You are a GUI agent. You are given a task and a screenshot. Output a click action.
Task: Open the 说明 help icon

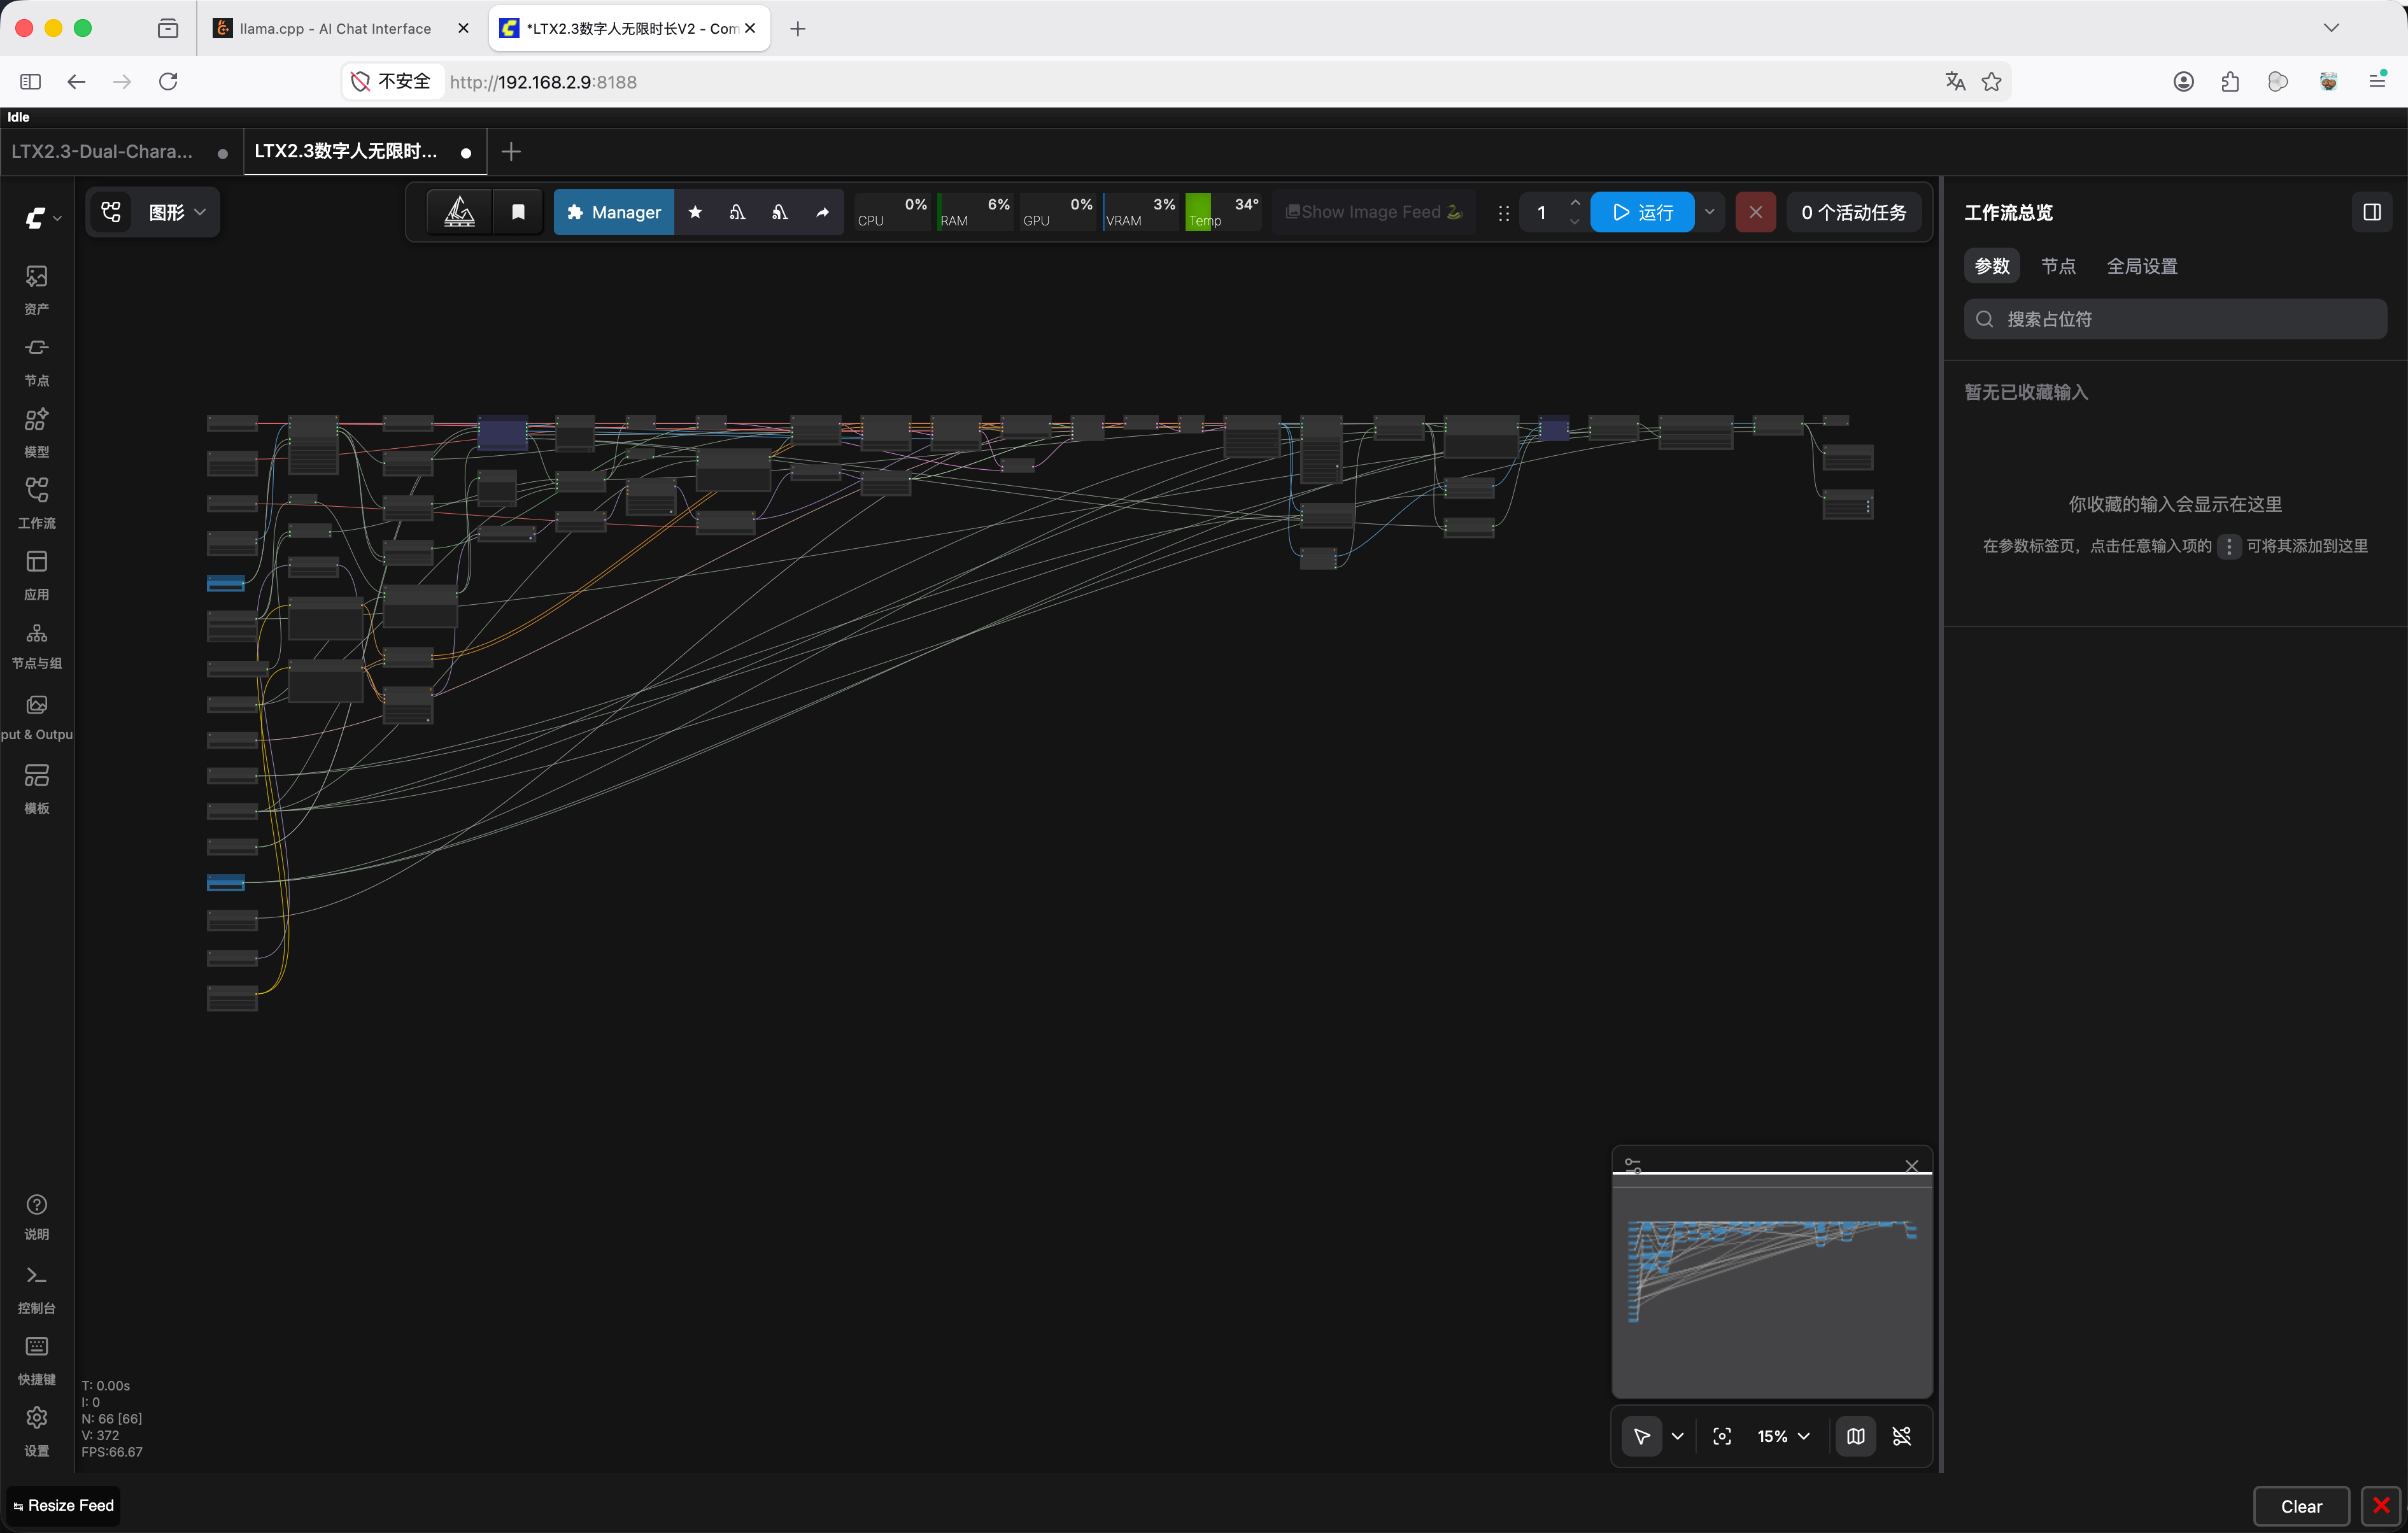37,1216
